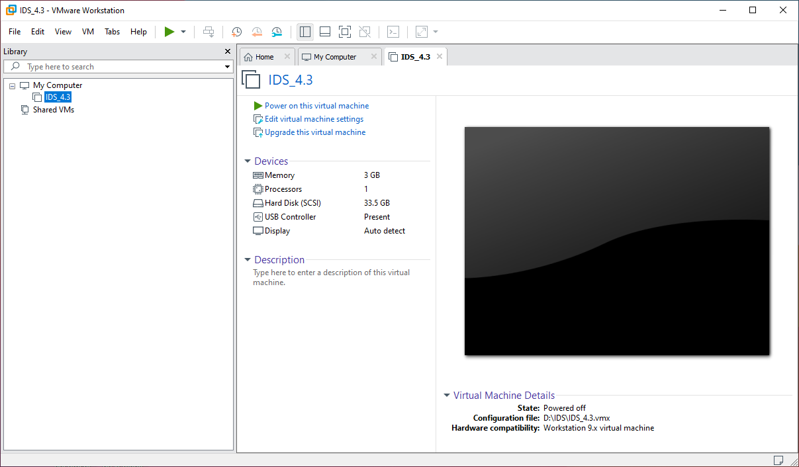Viewport: 799px width, 467px height.
Task: Open the File menu
Action: 15,32
